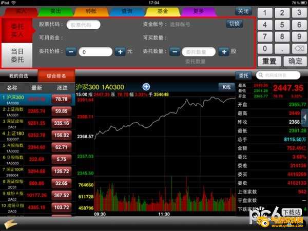Image resolution: width=308 pixels, height=231 pixels.
Task: Switch to the 卖出 tab
Action: pyautogui.click(x=56, y=10)
